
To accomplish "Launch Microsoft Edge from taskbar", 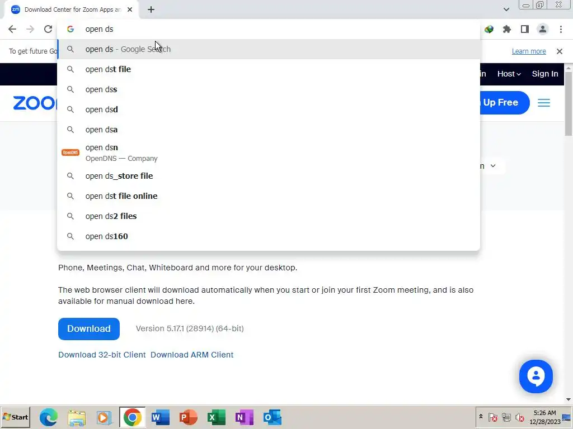I will (49, 417).
